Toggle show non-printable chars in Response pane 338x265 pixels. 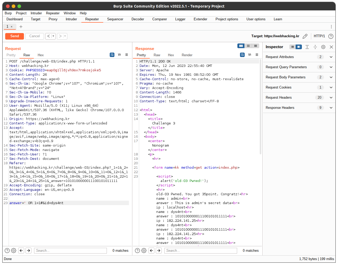click(x=250, y=55)
